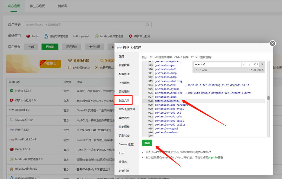Go to next openssl search match
This screenshot has height=179, width=282.
[249, 64]
